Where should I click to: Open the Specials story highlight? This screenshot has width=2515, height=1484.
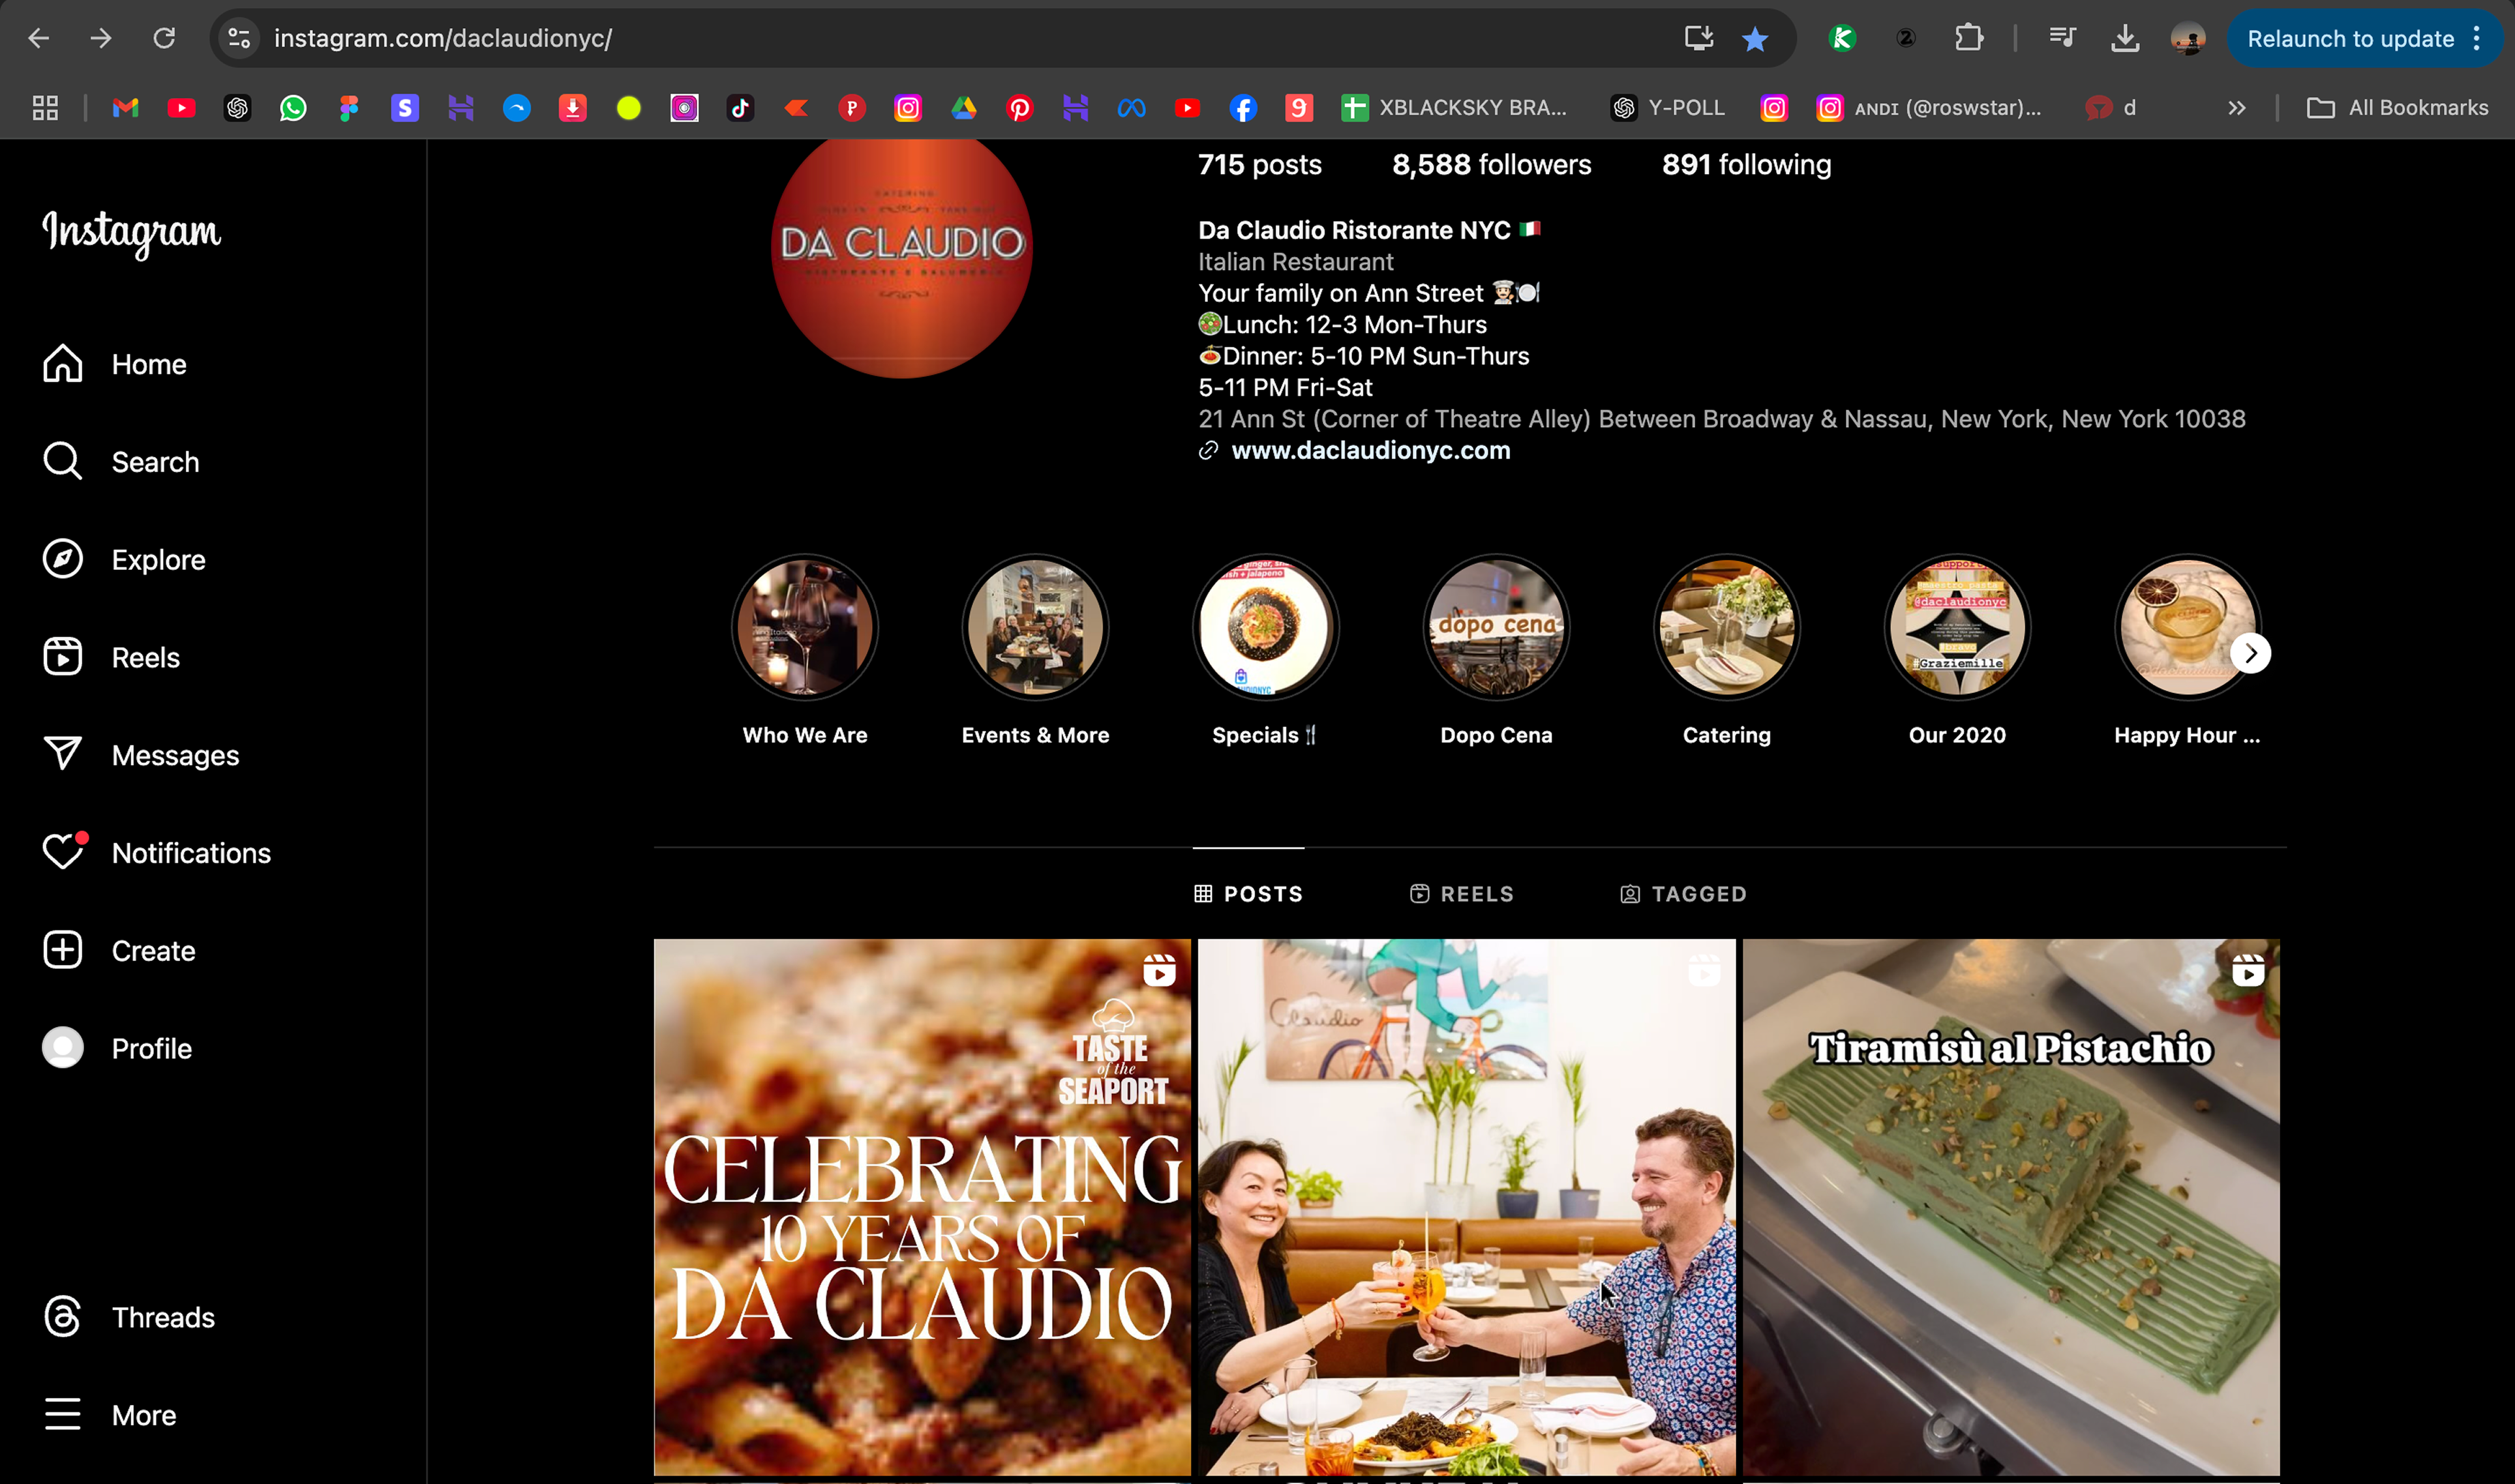point(1265,651)
